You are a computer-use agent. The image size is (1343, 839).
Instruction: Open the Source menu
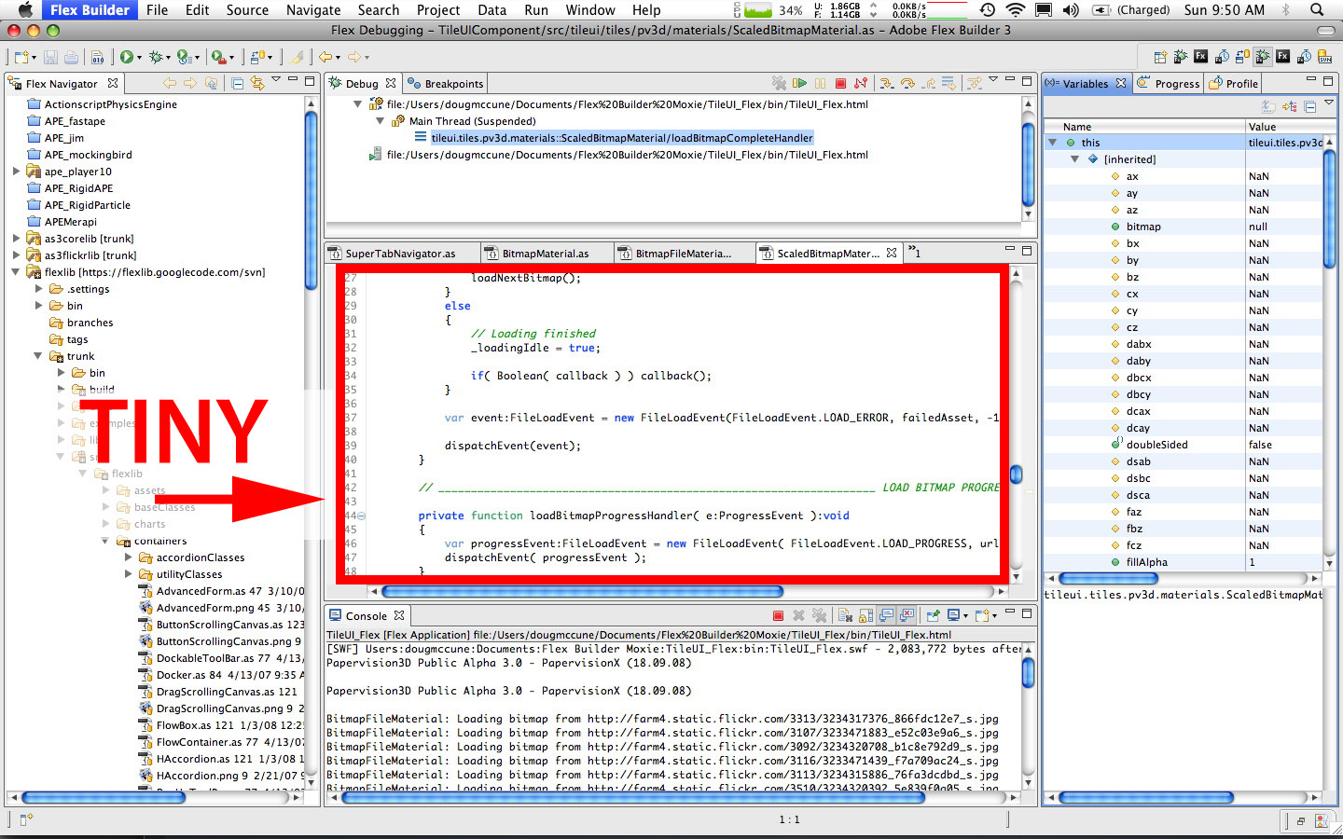247,9
